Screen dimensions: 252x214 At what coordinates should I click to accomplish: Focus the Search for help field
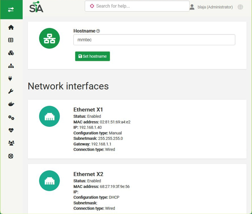[x=137, y=6]
